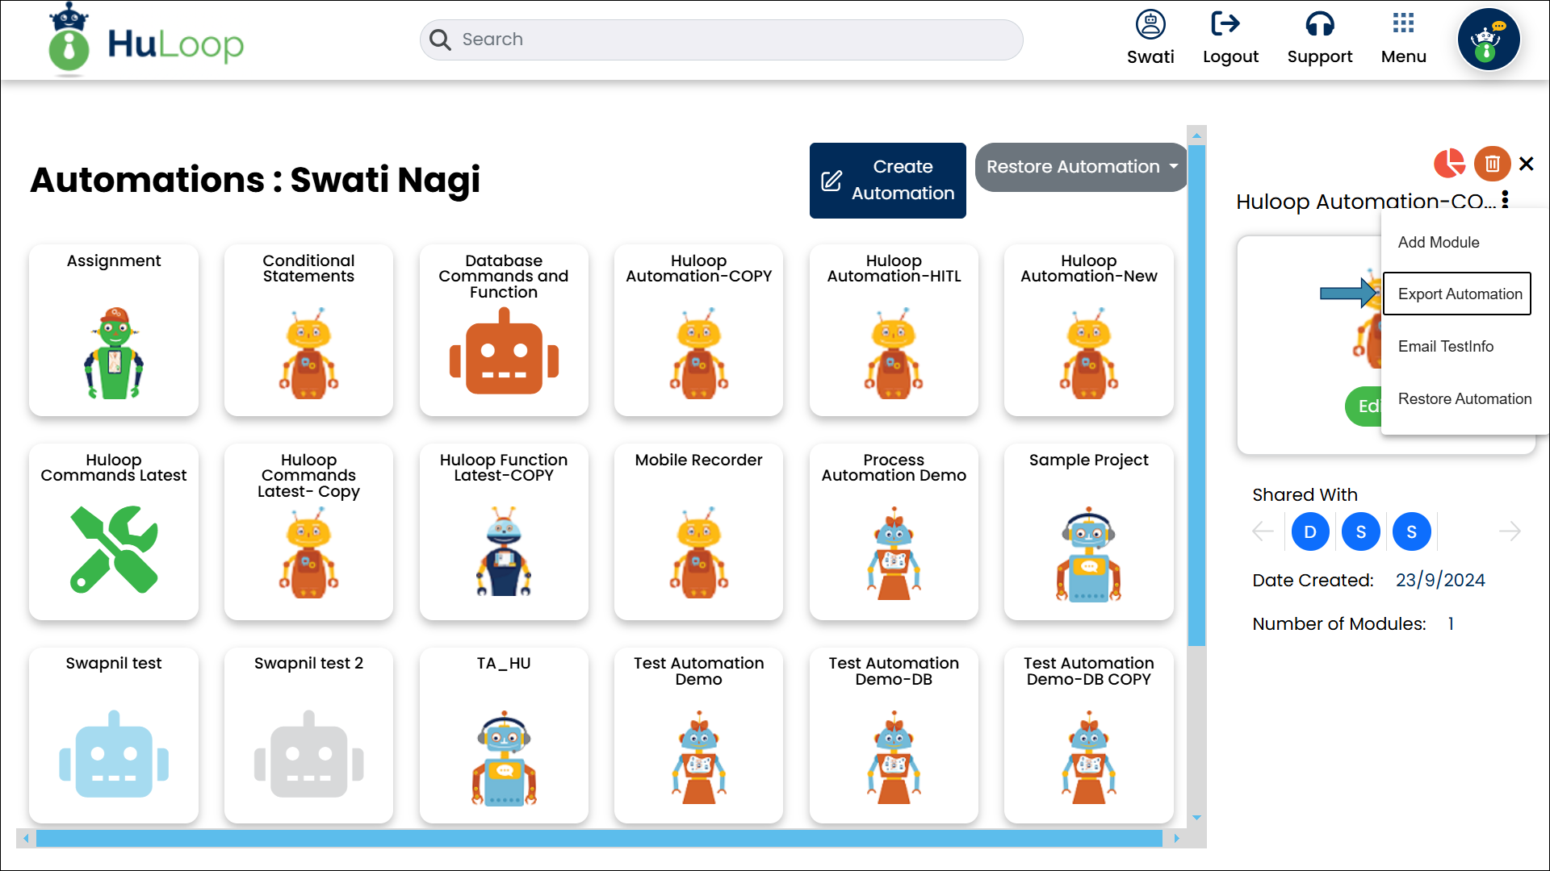Click the robot chat assistant avatar

point(1489,40)
